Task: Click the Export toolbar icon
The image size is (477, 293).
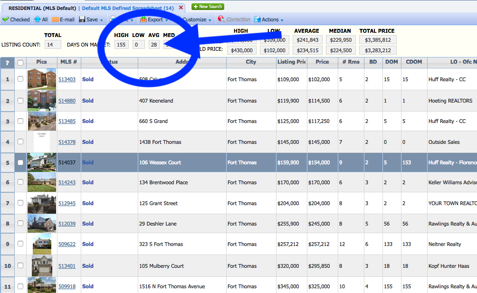Action: (x=143, y=19)
